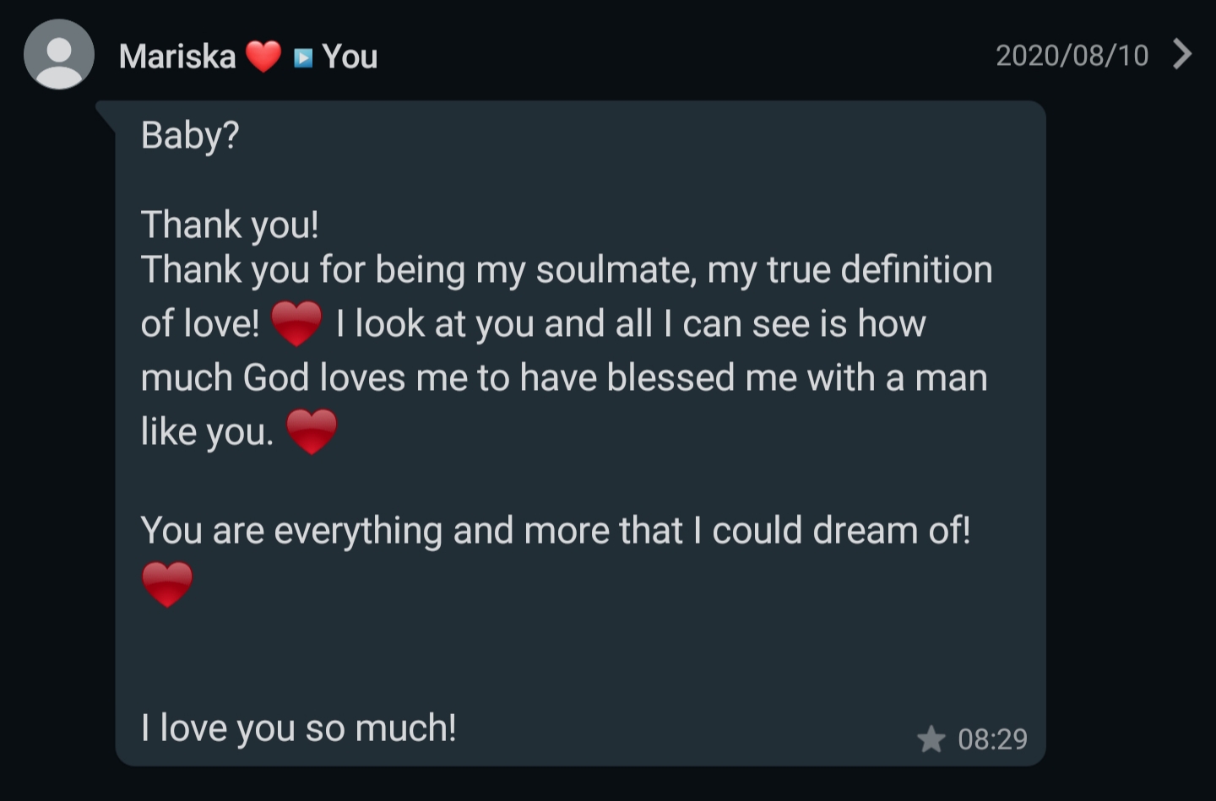Click the sender name Mariska
Viewport: 1216px width, 801px height.
(x=177, y=57)
